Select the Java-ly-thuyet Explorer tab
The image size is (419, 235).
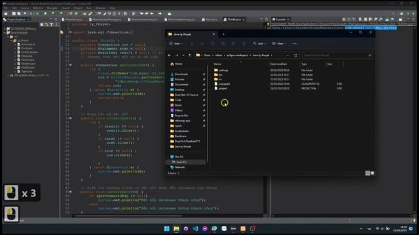click(191, 34)
